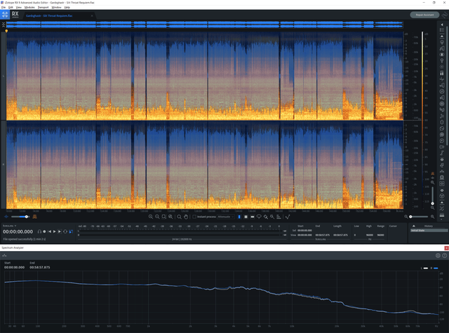Image resolution: width=449 pixels, height=333 pixels.
Task: Toggle left channel in Spectrum Analyzer
Action: [424, 268]
